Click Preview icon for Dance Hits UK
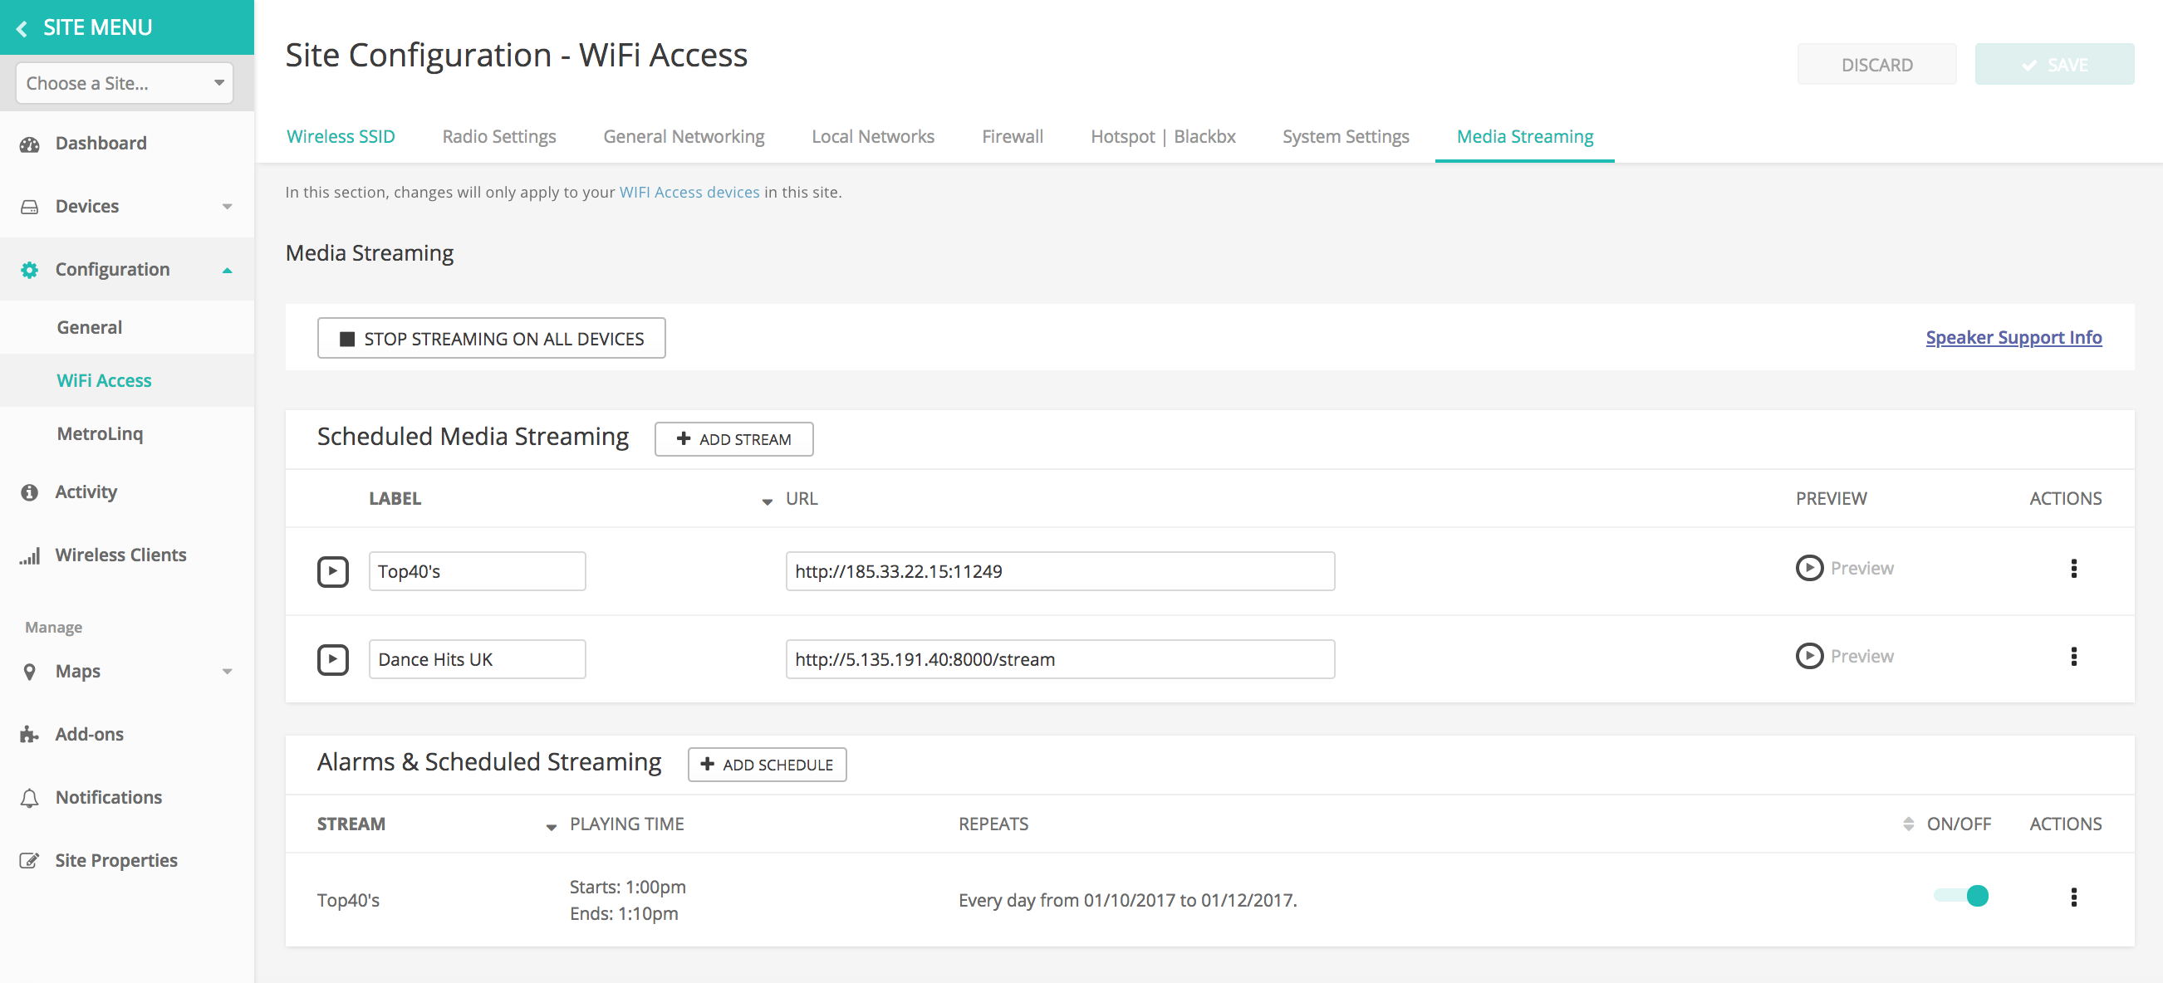Image resolution: width=2163 pixels, height=983 pixels. click(x=1808, y=657)
